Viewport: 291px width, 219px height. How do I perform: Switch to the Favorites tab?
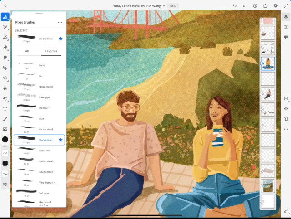coord(51,51)
